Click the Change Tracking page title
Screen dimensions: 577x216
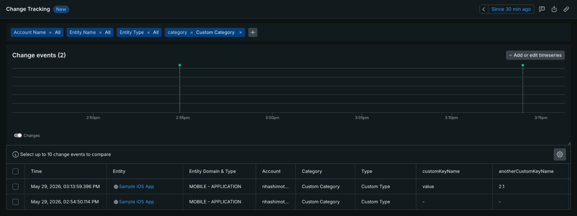tap(28, 9)
